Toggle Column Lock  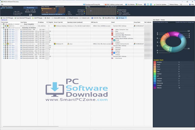click(84, 18)
